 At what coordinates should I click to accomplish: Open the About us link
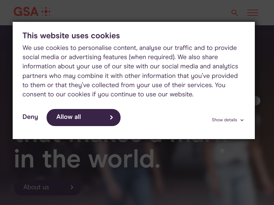[36, 187]
